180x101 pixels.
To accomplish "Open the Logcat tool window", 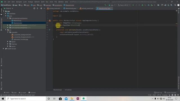I will (22, 93).
